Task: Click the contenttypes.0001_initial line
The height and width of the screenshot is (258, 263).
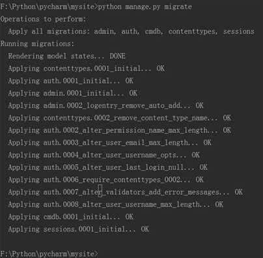Action: [87, 68]
